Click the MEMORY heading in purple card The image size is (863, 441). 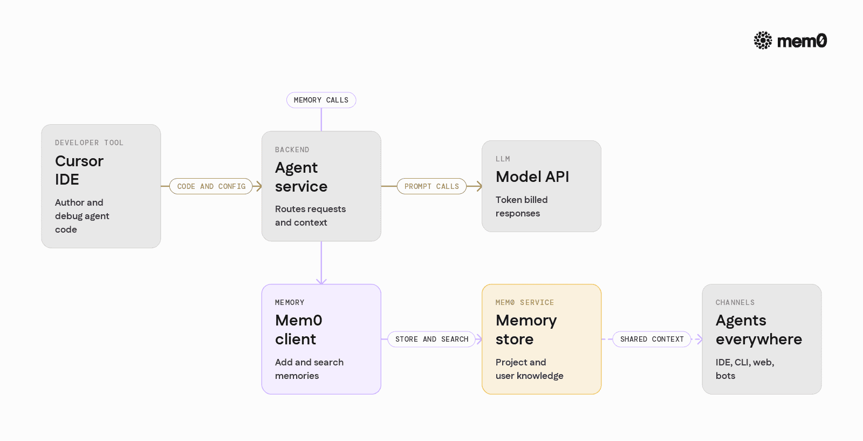click(290, 302)
